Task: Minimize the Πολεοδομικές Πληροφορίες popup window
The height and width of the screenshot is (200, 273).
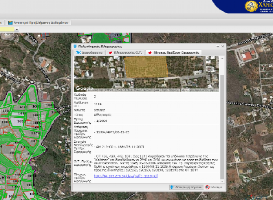Action: point(218,46)
